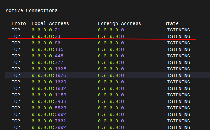The width and height of the screenshot is (210, 130).
Task: Open foreign address 0.0.0.0 in port 3938 row
Action: coord(108,101)
